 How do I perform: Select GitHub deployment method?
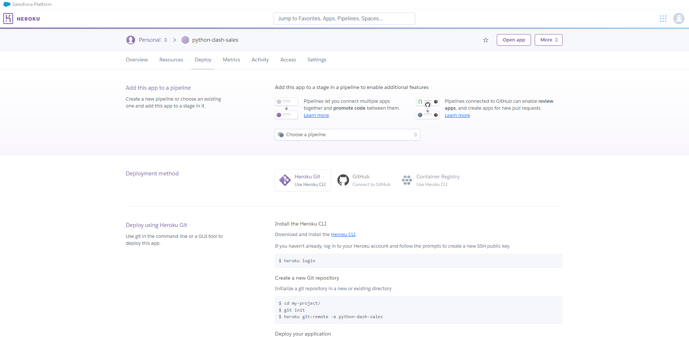pyautogui.click(x=364, y=180)
